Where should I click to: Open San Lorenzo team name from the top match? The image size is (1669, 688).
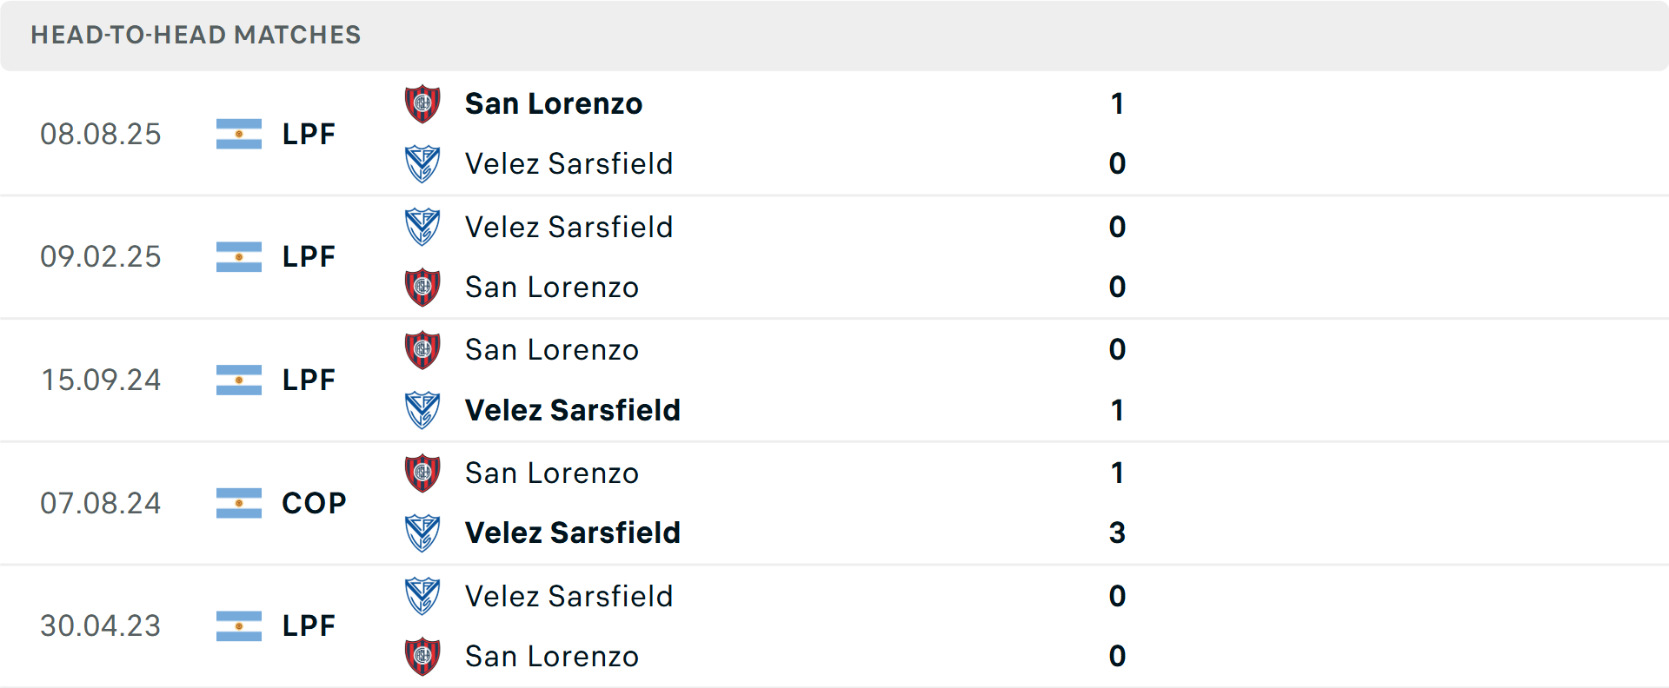point(554,103)
